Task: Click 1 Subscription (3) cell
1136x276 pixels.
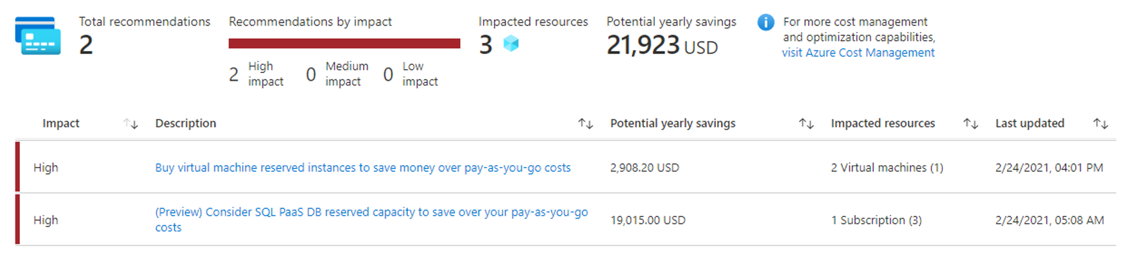Action: (x=876, y=220)
